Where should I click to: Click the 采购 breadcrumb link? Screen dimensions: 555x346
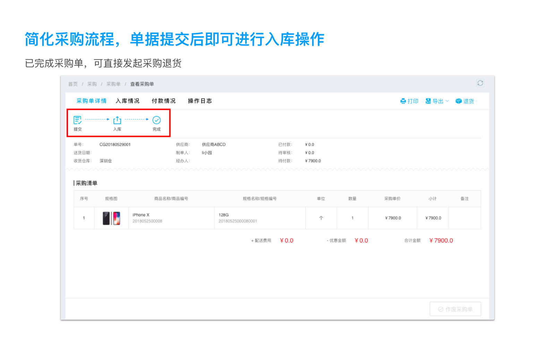pyautogui.click(x=92, y=84)
